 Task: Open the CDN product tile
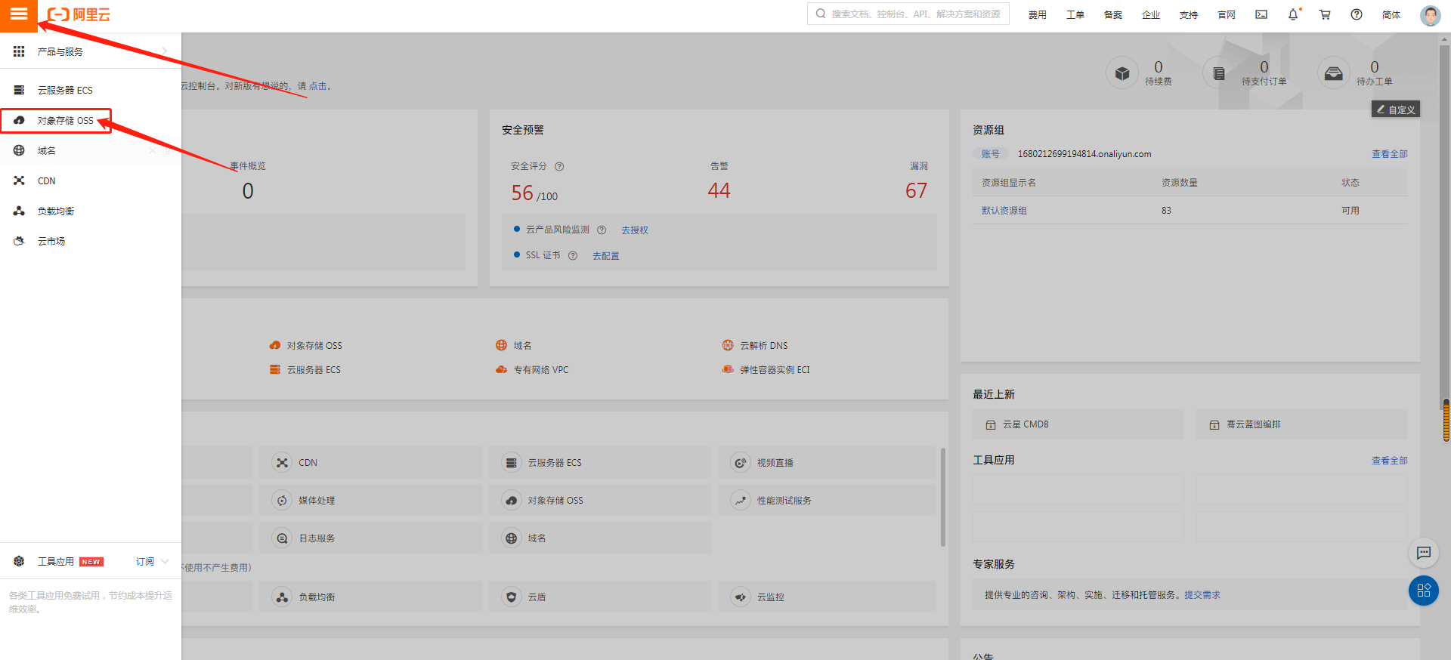370,463
